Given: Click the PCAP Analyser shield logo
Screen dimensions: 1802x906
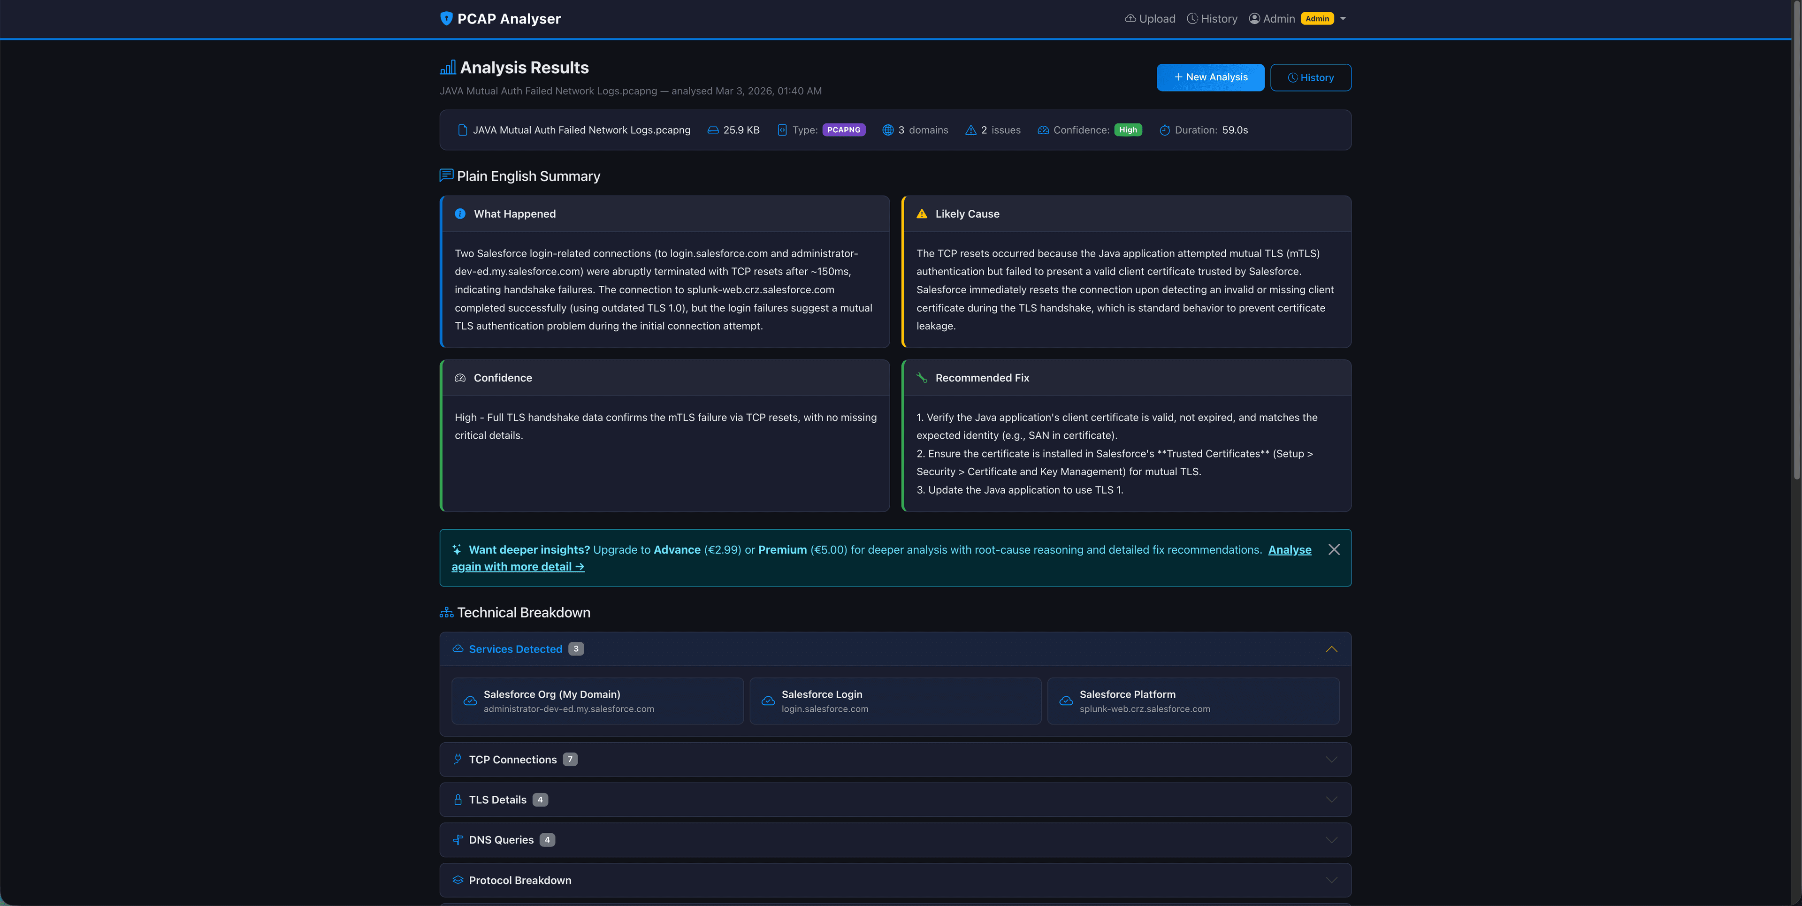Looking at the screenshot, I should pos(447,18).
